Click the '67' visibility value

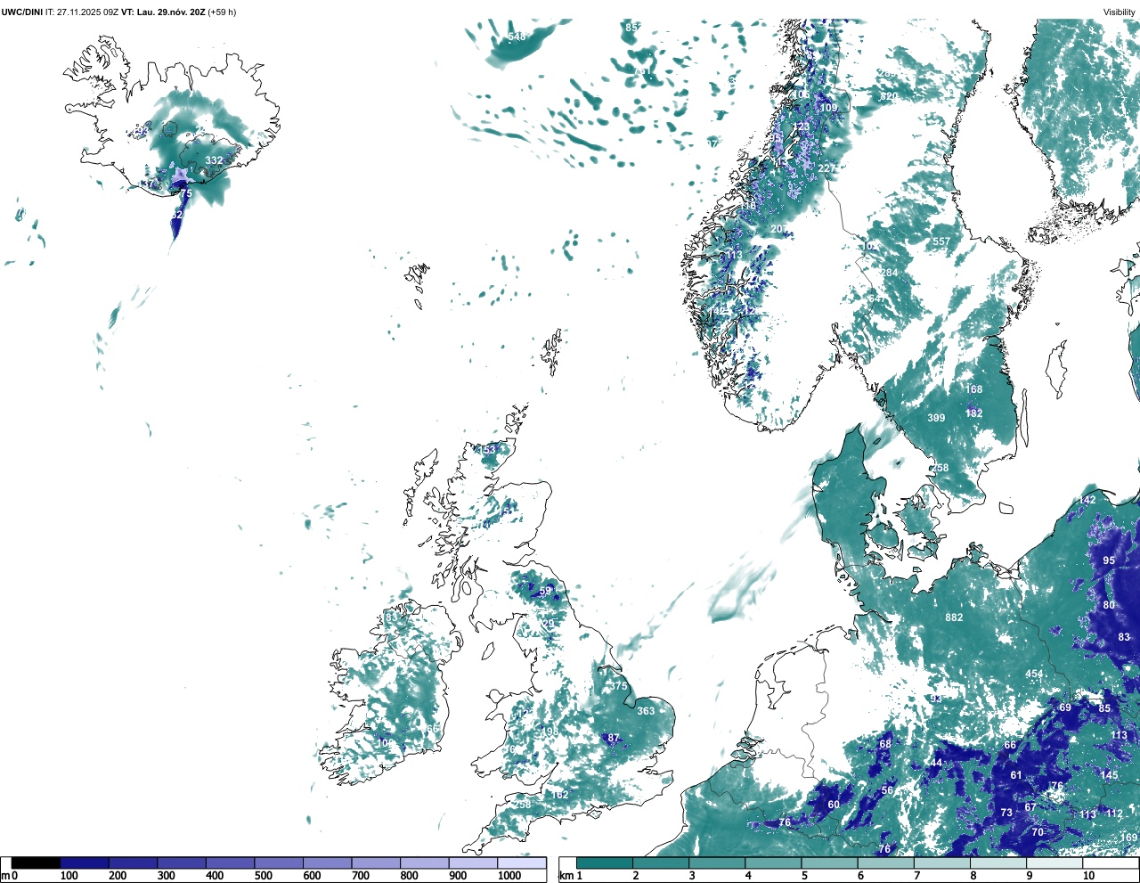click(1030, 807)
